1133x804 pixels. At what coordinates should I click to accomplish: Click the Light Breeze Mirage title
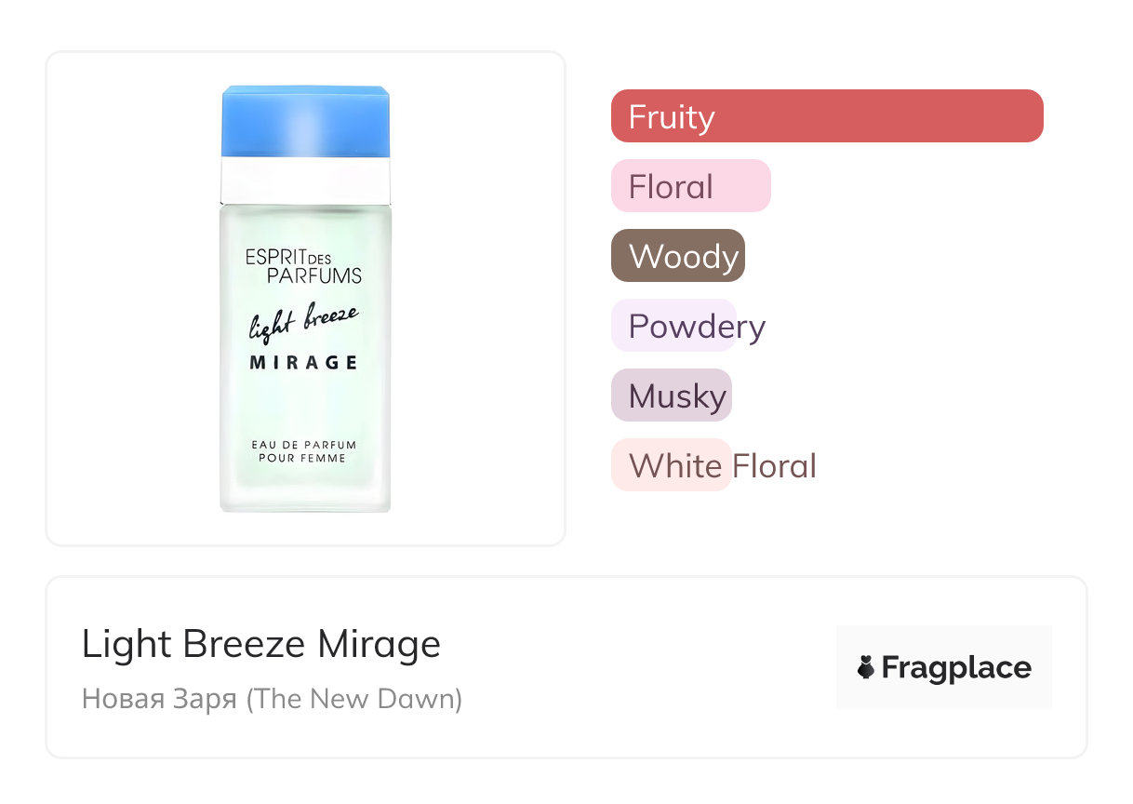(260, 644)
